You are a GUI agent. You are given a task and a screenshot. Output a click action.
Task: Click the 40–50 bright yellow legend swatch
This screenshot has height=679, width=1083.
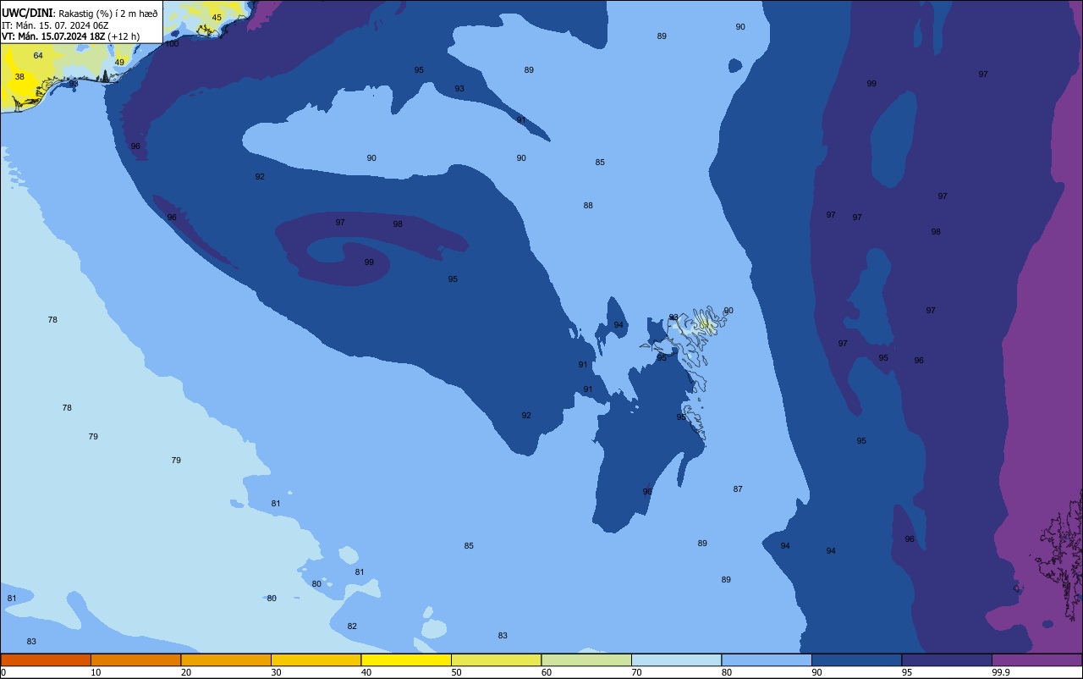(x=406, y=660)
